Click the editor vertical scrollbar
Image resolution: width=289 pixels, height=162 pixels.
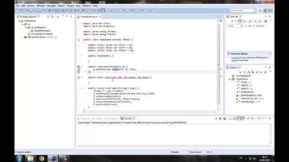(x=219, y=64)
